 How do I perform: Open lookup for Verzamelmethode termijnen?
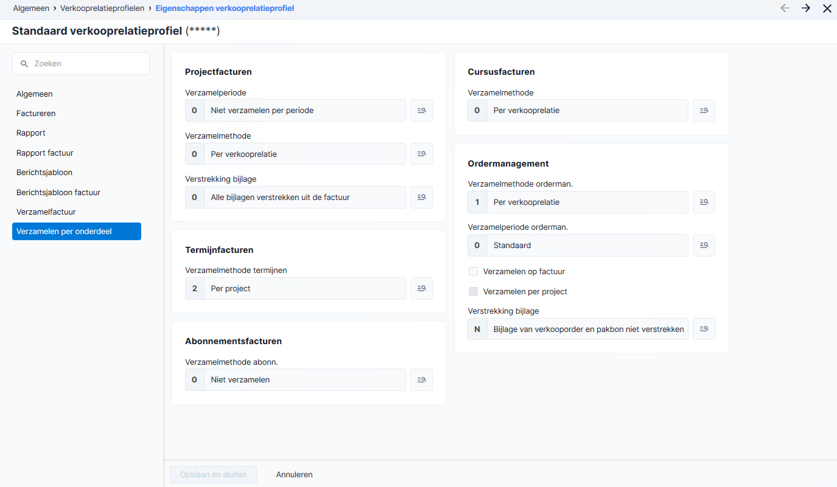421,288
